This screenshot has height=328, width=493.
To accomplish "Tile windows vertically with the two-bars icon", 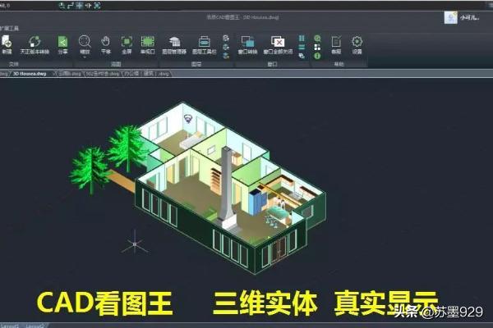I will coord(302,39).
